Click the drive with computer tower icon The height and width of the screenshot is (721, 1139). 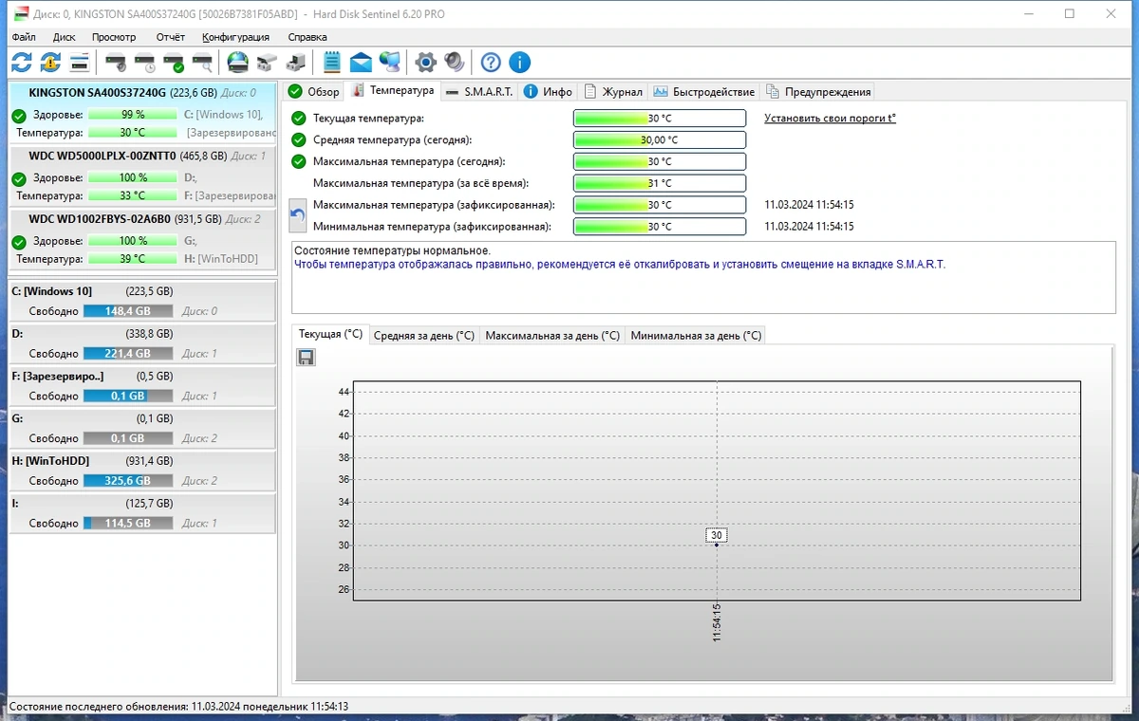(x=296, y=63)
